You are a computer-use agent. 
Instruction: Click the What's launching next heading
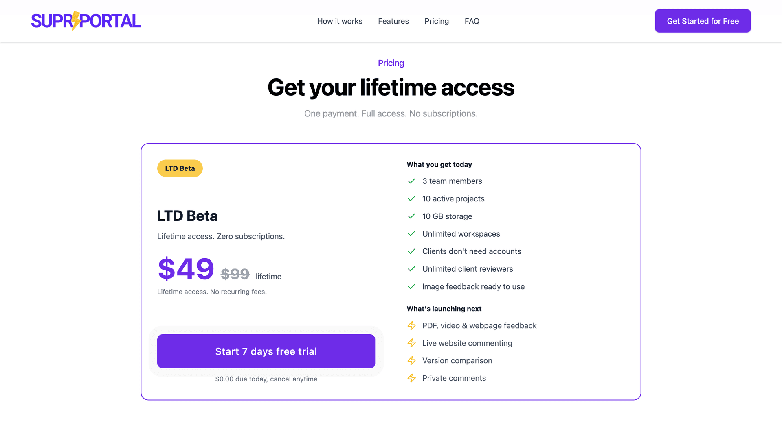tap(444, 309)
